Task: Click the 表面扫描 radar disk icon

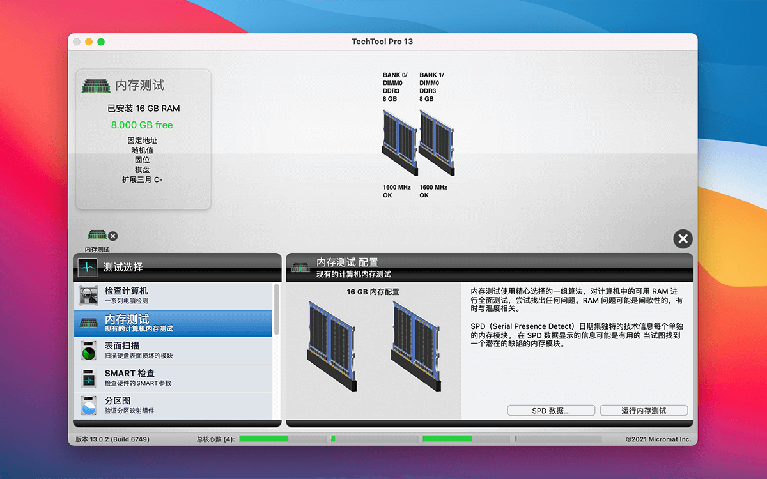Action: click(89, 351)
